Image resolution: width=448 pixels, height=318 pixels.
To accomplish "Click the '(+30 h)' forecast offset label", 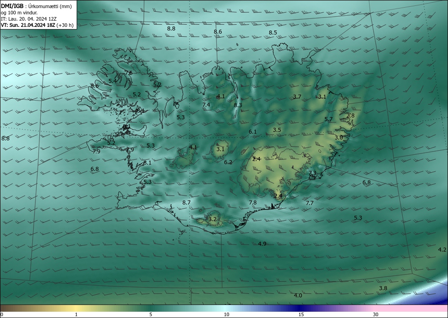I will 65,25.
